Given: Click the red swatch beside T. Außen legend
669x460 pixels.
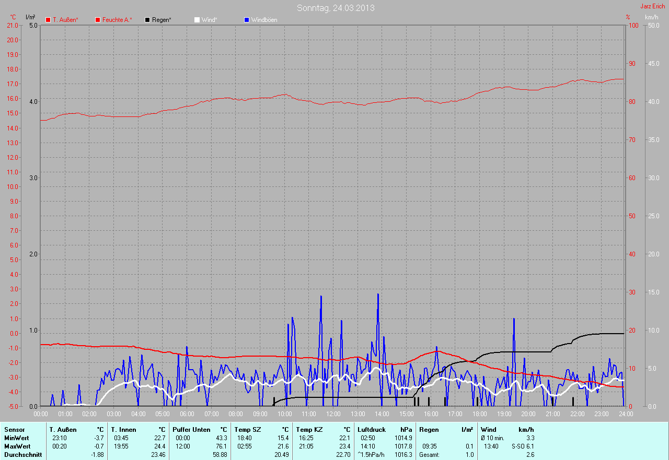Looking at the screenshot, I should pos(48,20).
